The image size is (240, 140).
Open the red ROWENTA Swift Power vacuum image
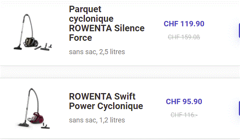33,108
